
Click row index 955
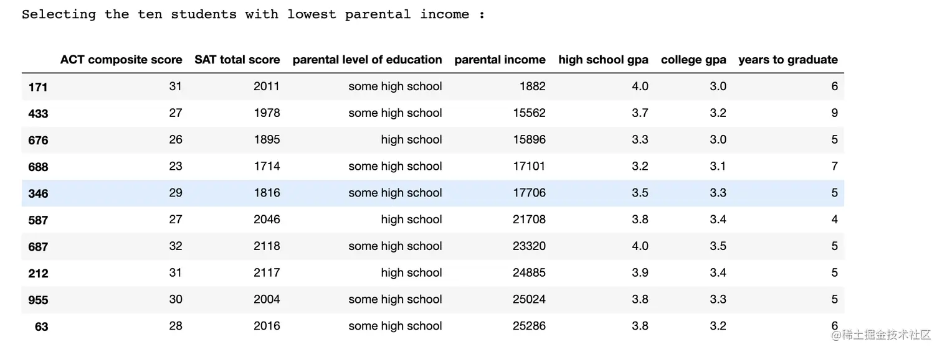(x=38, y=300)
